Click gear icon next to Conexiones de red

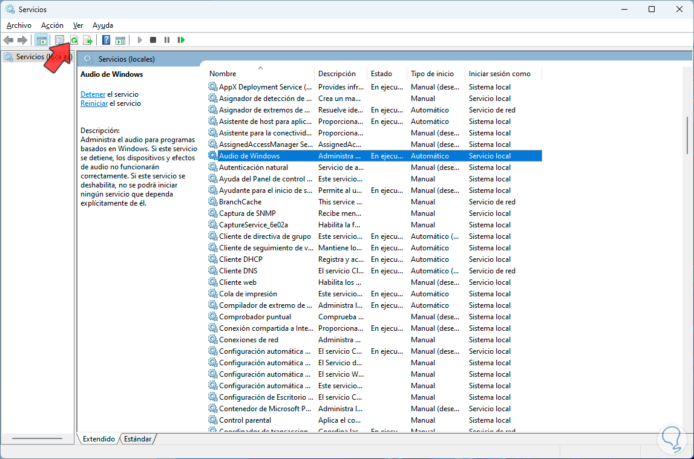(x=213, y=340)
